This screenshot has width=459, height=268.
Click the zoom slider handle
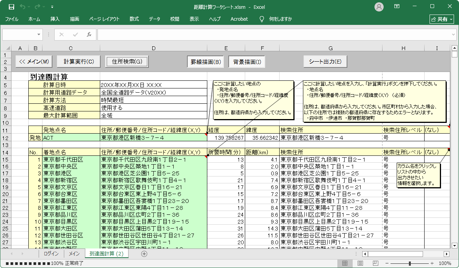click(410, 263)
